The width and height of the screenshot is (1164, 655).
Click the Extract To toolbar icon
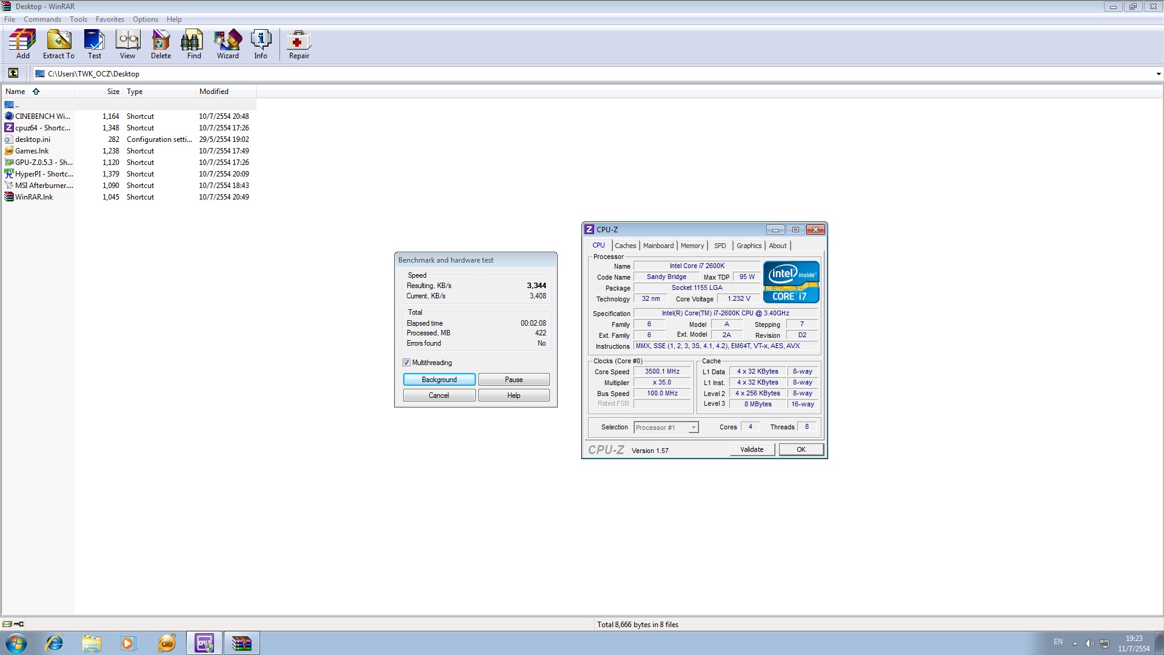point(59,44)
